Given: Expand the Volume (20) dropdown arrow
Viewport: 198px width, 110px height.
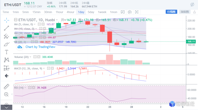Looking at the screenshot, I should click(30, 57).
